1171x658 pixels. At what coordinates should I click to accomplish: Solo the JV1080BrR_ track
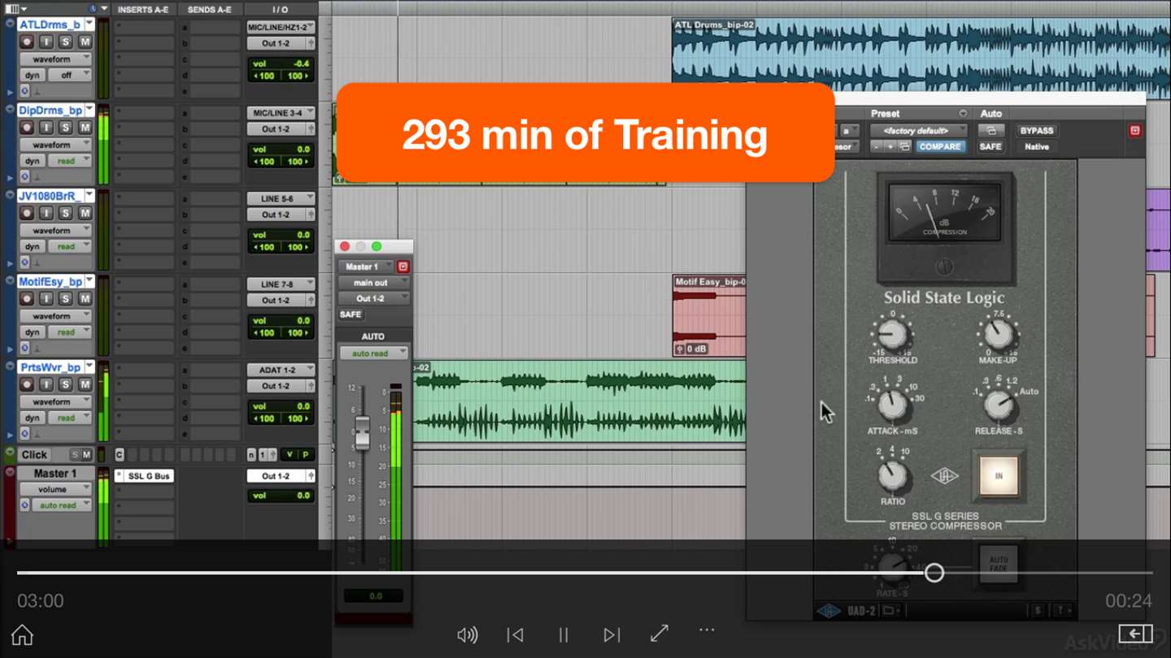(x=66, y=213)
